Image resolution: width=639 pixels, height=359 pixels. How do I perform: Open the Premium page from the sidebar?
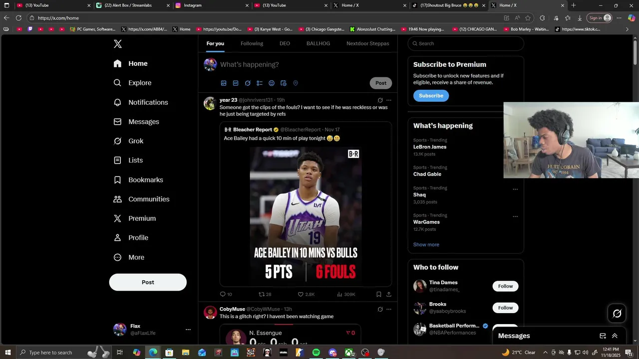(x=135, y=218)
